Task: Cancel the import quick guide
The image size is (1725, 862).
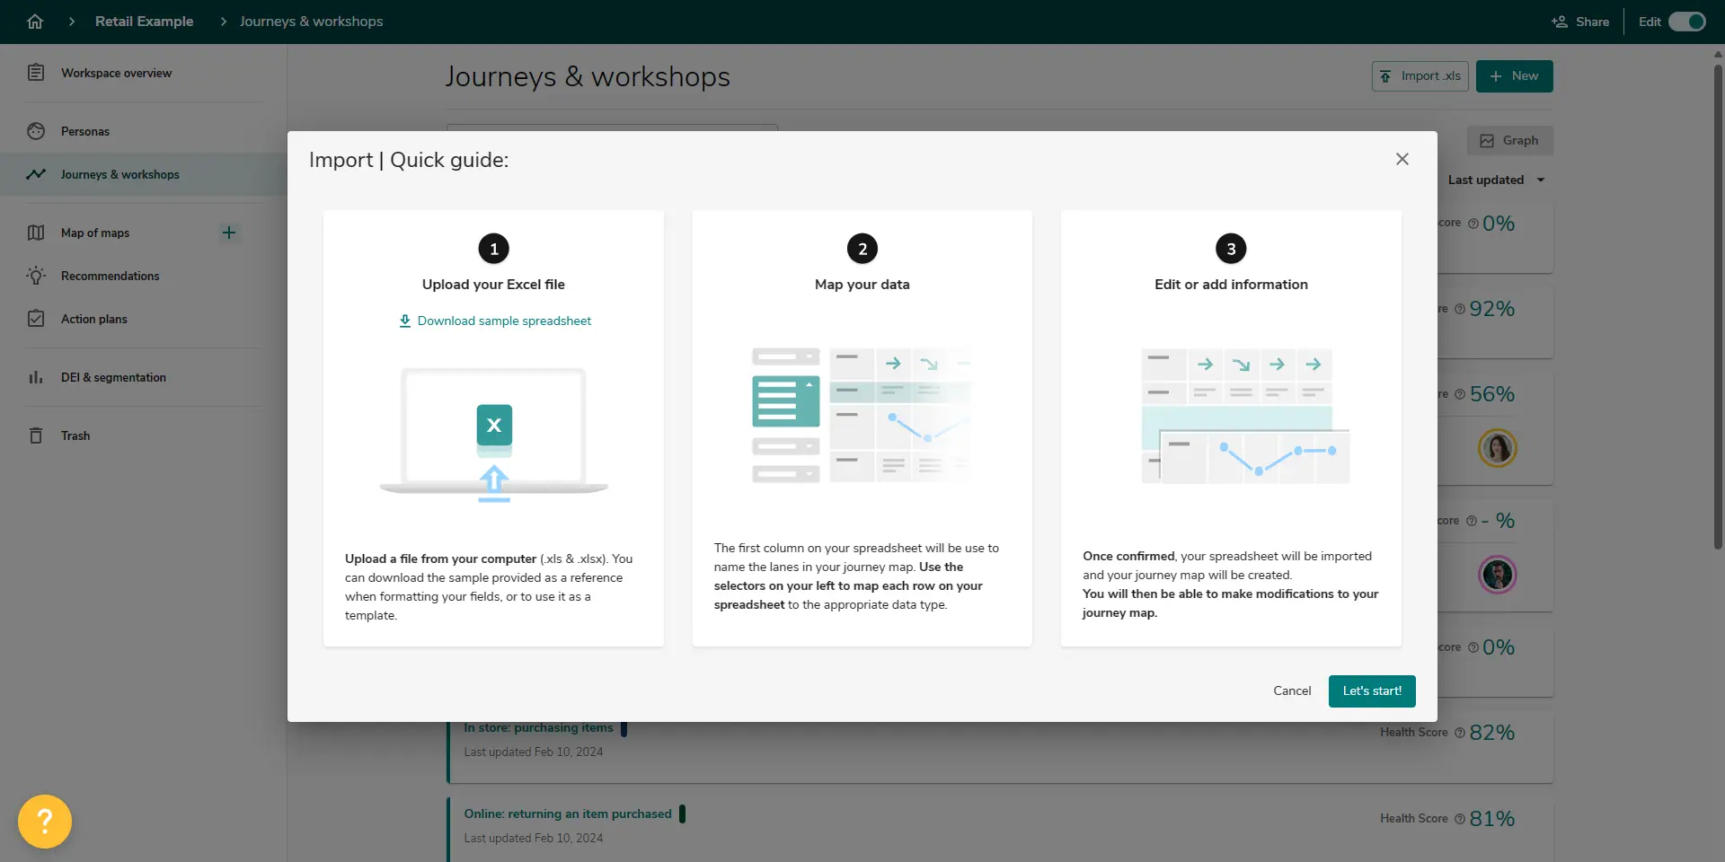Action: click(x=1291, y=690)
